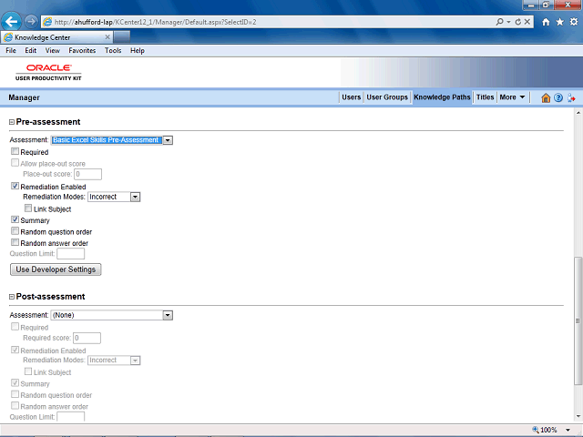
Task: Open the File menu
Action: pyautogui.click(x=11, y=51)
